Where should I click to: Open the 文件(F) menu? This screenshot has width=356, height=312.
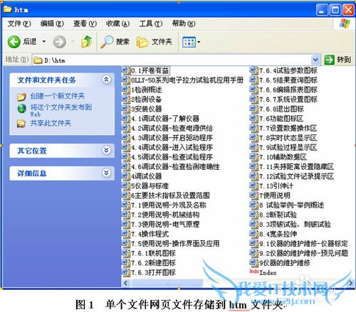pyautogui.click(x=19, y=23)
